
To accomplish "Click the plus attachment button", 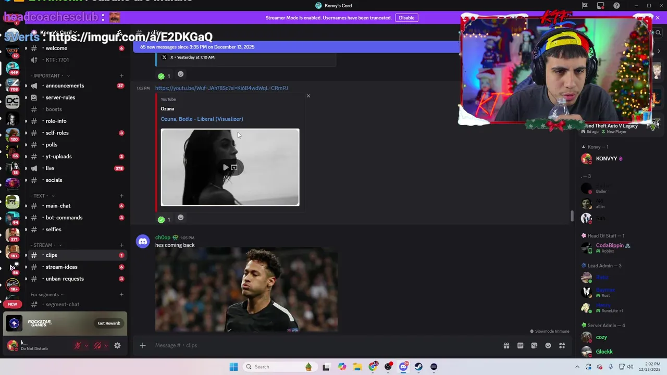I will (x=143, y=345).
